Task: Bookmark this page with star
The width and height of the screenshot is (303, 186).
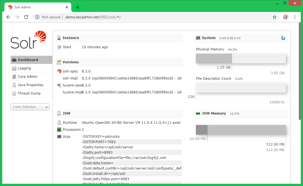Action: click(x=275, y=17)
